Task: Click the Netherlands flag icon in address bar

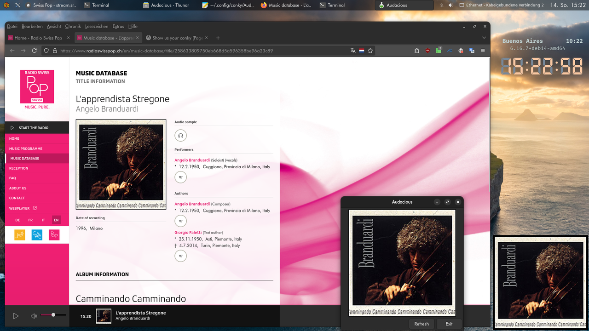Action: (x=362, y=51)
